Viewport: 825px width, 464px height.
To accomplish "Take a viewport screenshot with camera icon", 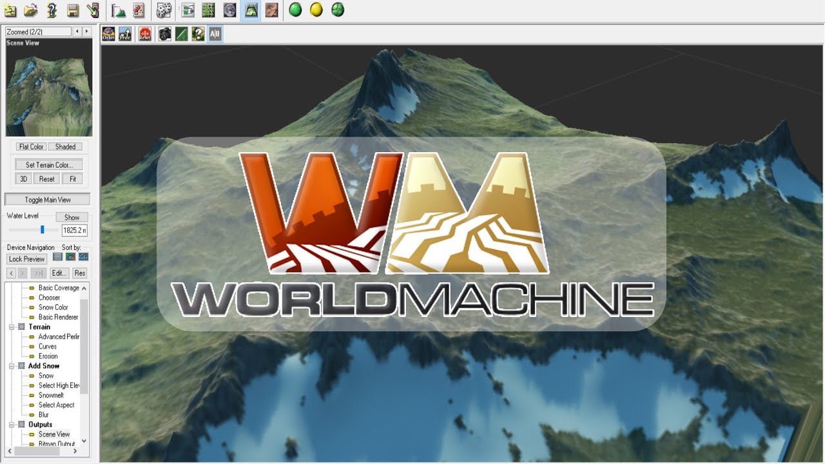I will tap(165, 34).
